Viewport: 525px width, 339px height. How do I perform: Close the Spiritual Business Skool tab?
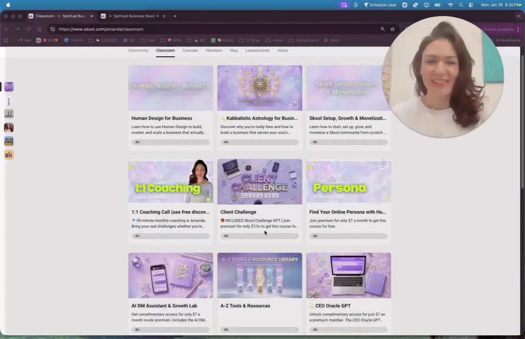coord(164,16)
